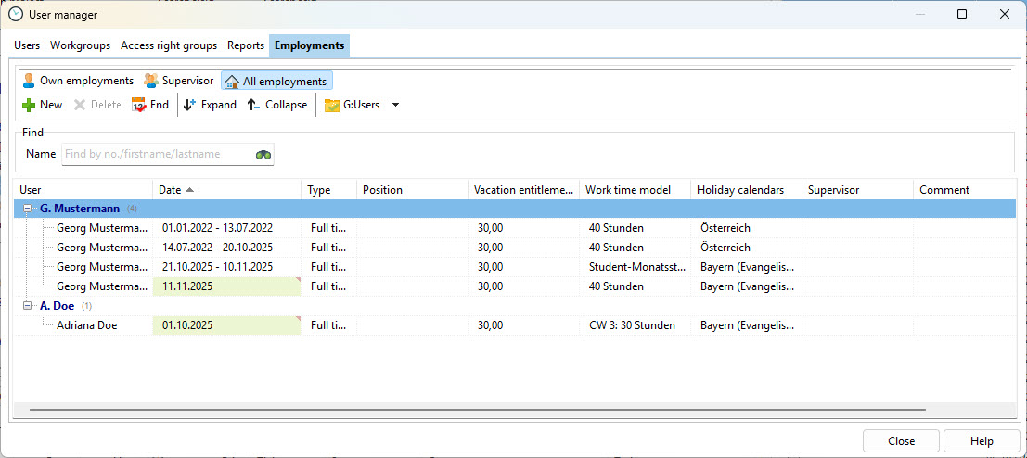1027x458 pixels.
Task: Toggle the Own employments filter
Action: pyautogui.click(x=78, y=82)
